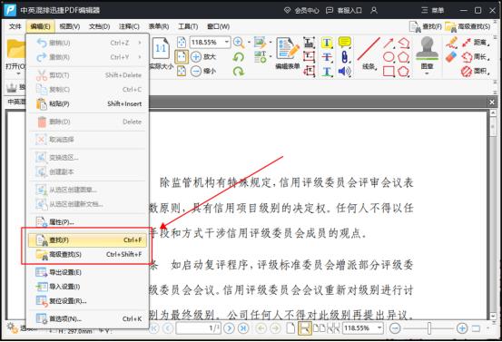Open the 注释(C) menu
The height and width of the screenshot is (342, 502).
click(129, 26)
